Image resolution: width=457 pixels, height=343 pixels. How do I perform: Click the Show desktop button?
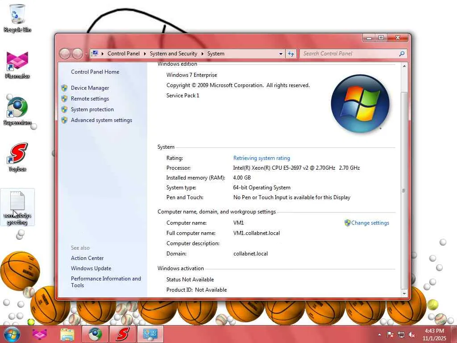pyautogui.click(x=454, y=335)
